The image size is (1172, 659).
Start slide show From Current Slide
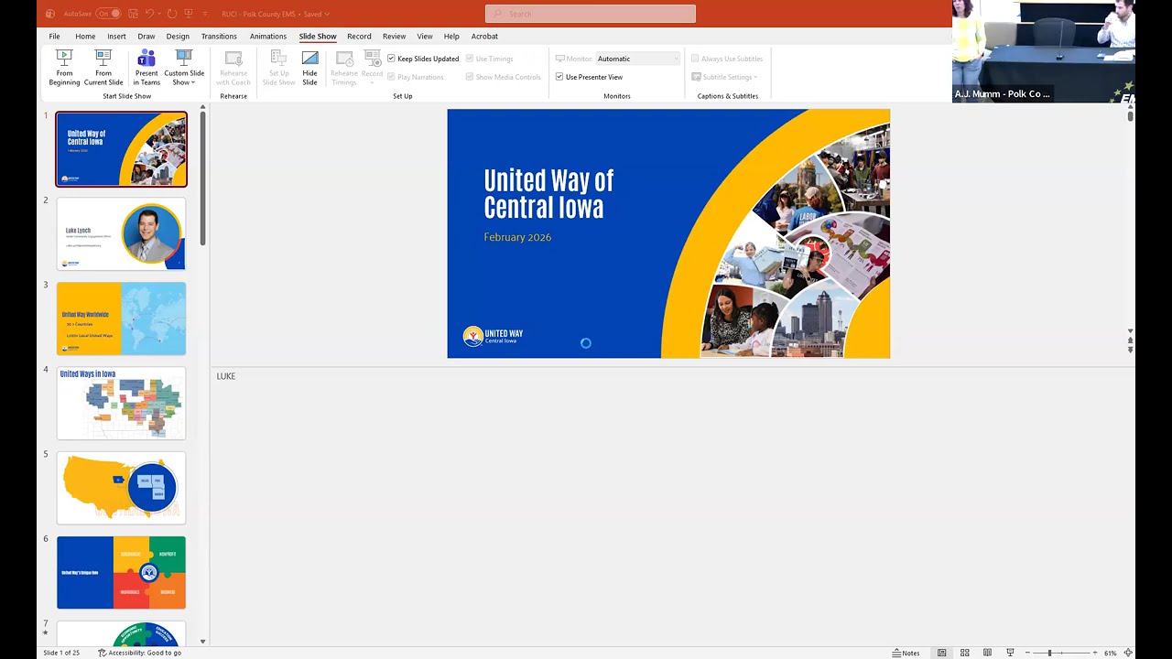(x=103, y=68)
